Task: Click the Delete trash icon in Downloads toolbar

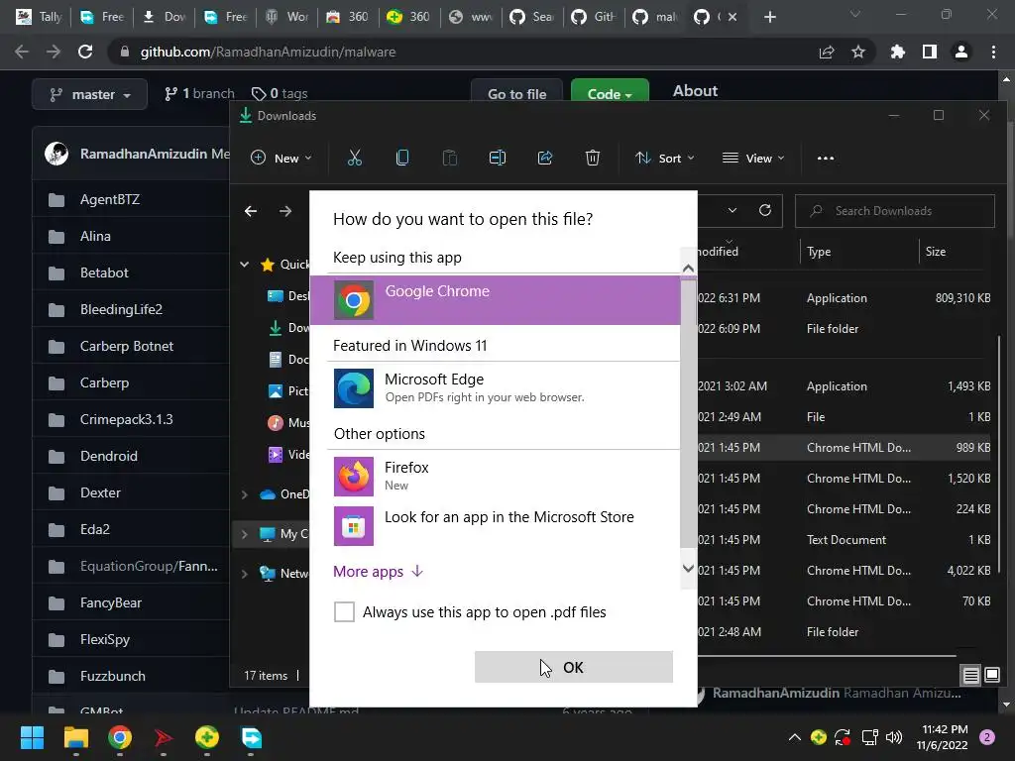Action: click(x=593, y=158)
